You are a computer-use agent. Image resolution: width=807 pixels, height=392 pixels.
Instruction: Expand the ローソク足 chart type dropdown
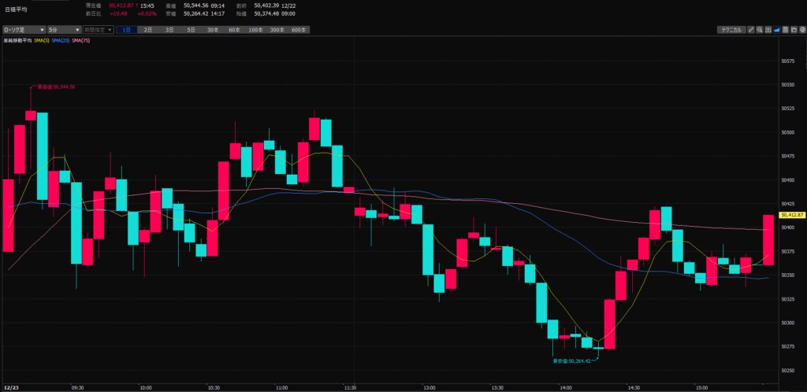coord(22,30)
